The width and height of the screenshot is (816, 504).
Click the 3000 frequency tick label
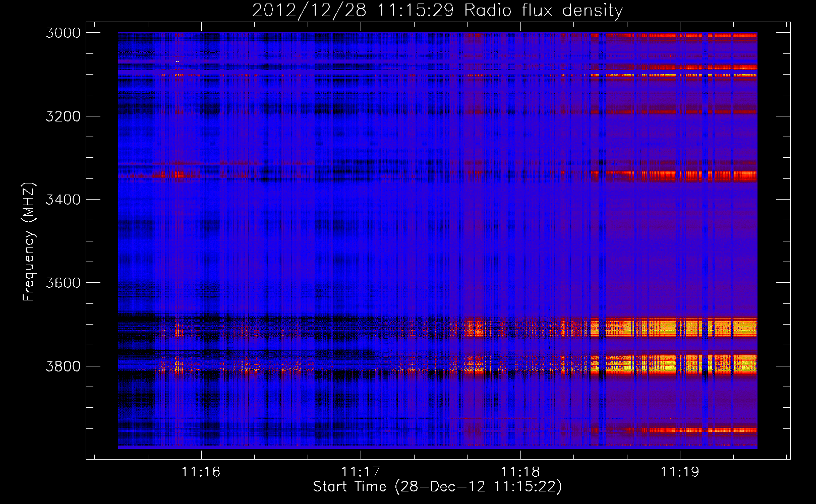[x=63, y=33]
